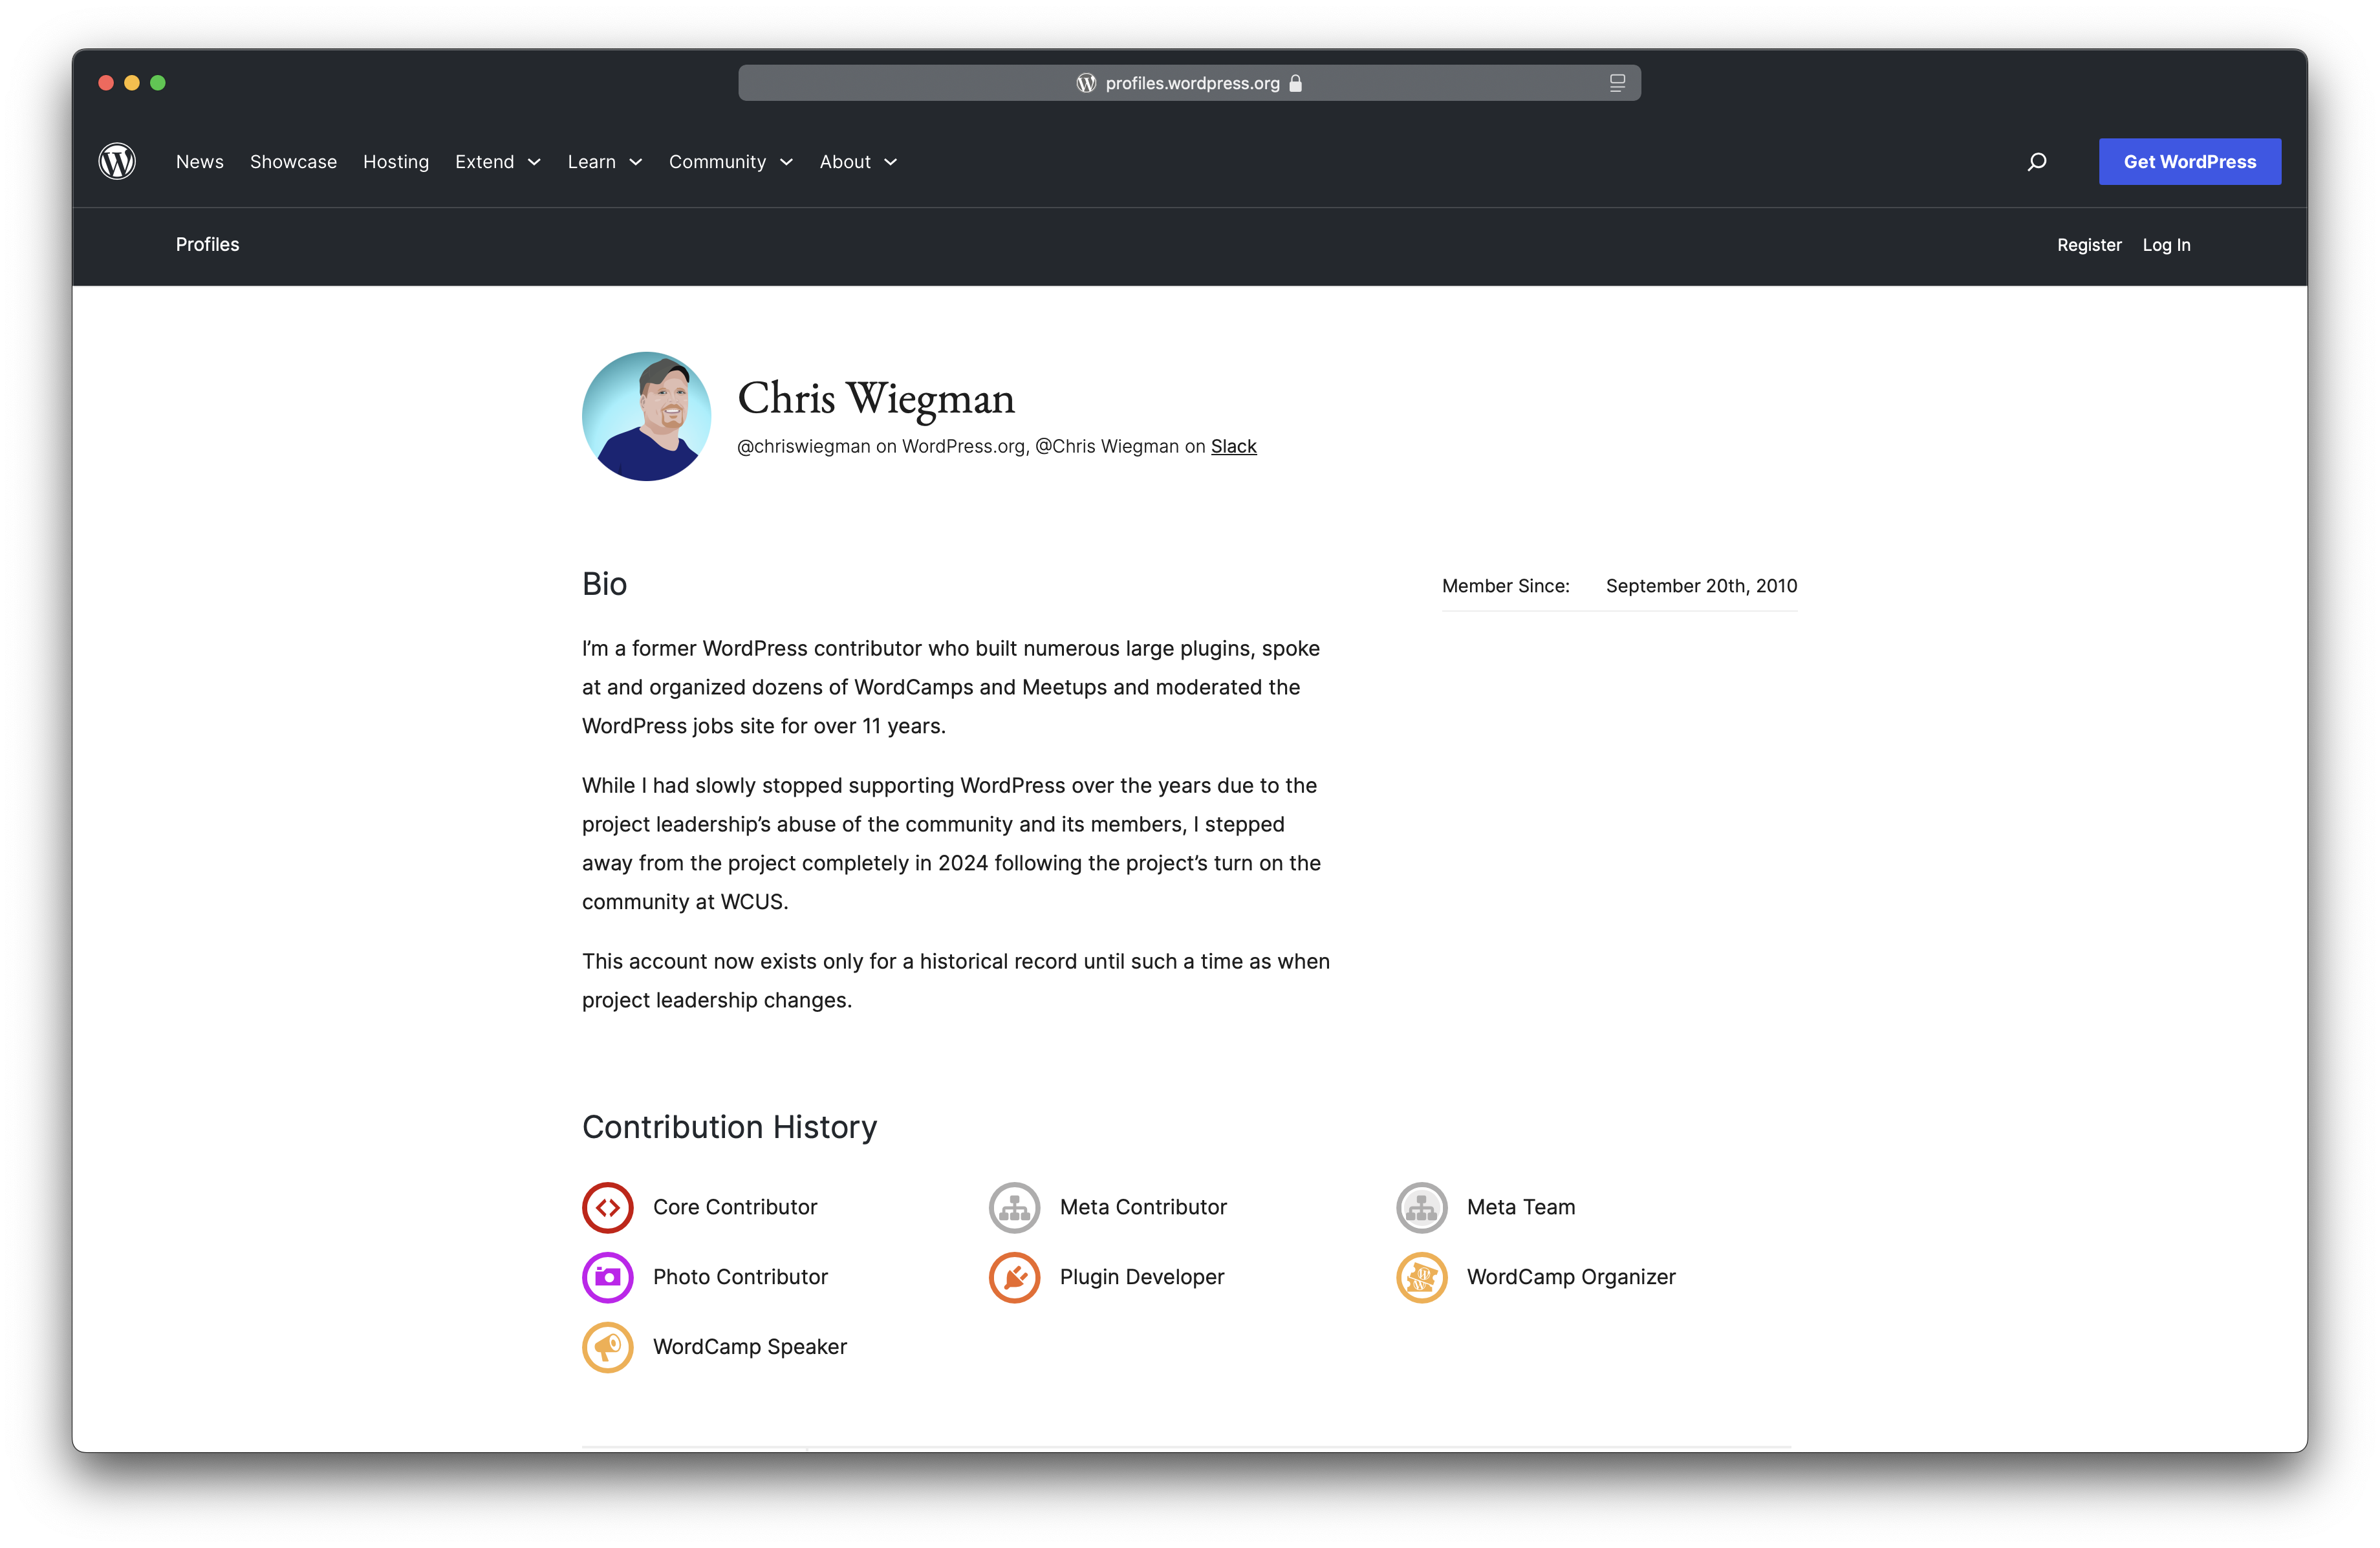Click the WordCamp Speaker label text
This screenshot has width=2380, height=1548.
[750, 1347]
